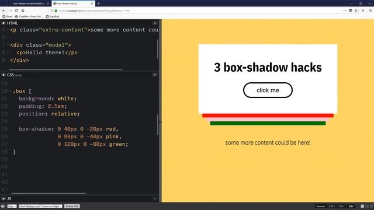This screenshot has height=210, width=374.
Task: Click the lock site security icon
Action: (x=56, y=10)
